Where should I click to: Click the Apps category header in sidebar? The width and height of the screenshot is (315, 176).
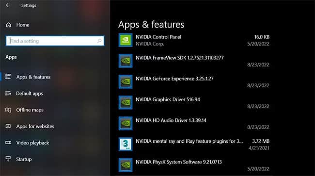point(11,57)
